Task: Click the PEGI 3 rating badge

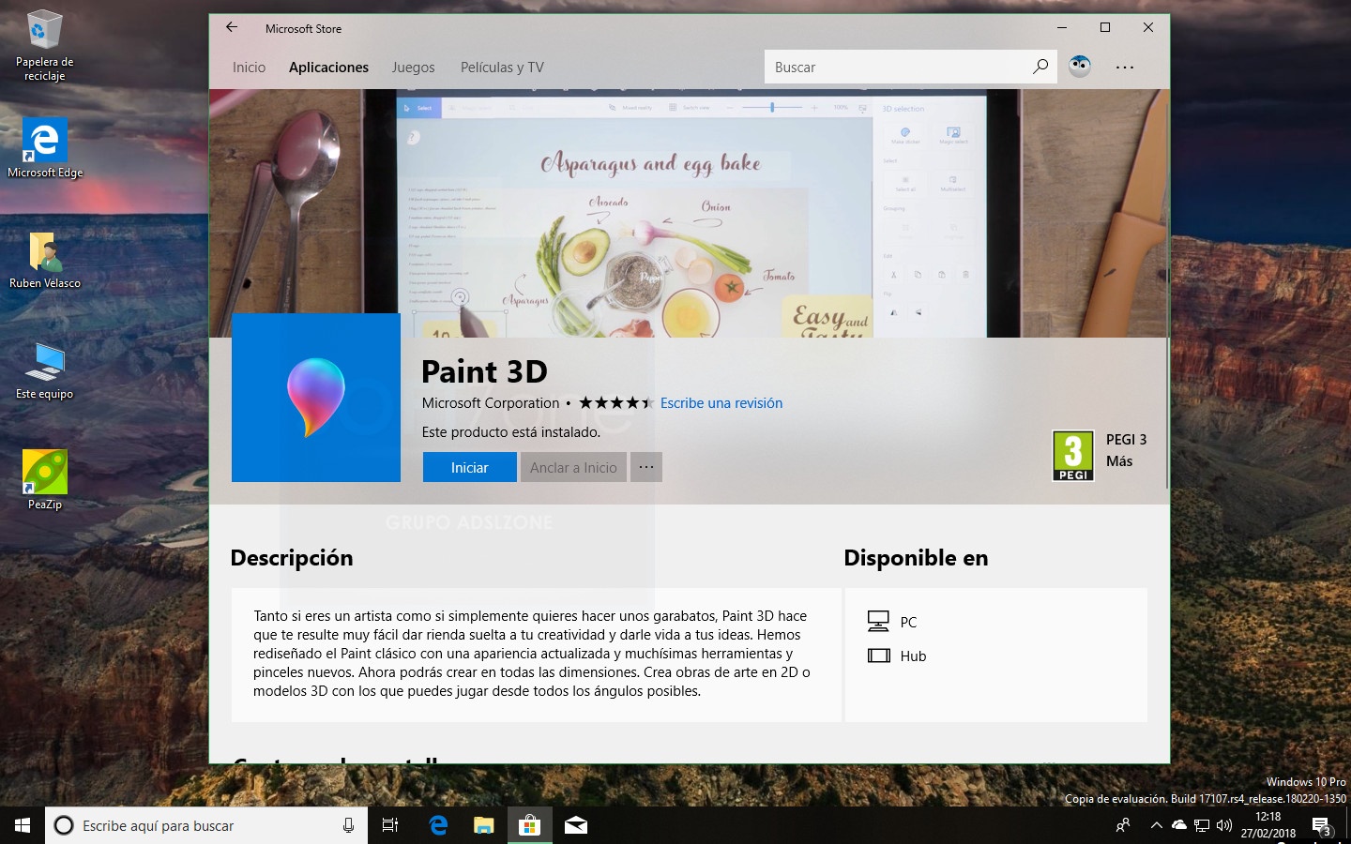Action: pos(1073,456)
